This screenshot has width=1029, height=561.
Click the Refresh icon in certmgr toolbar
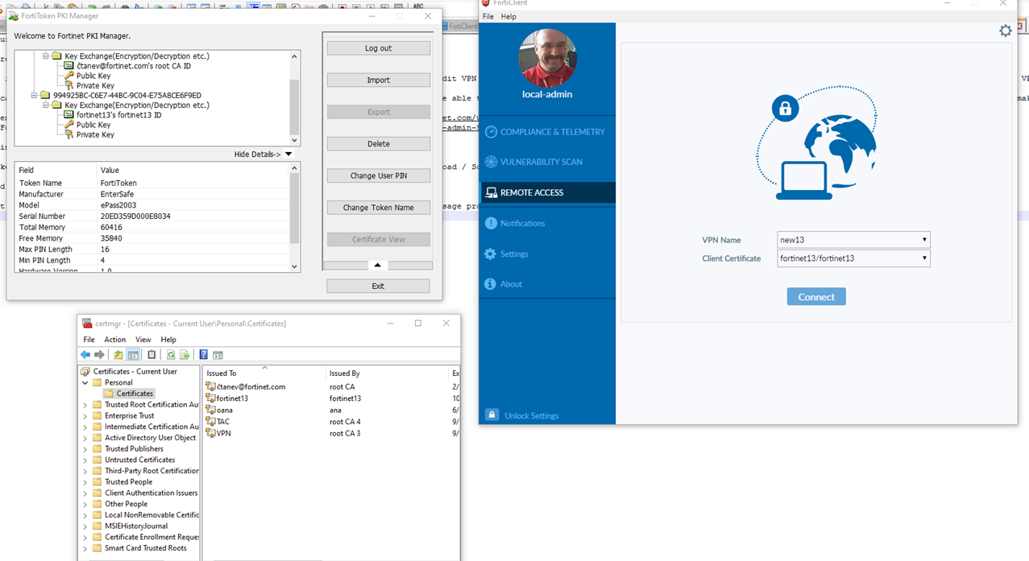171,355
